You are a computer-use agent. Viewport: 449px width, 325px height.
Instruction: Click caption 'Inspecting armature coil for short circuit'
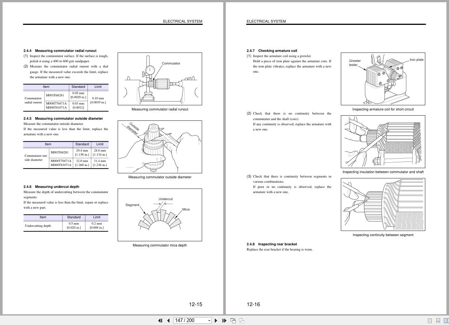coord(383,109)
